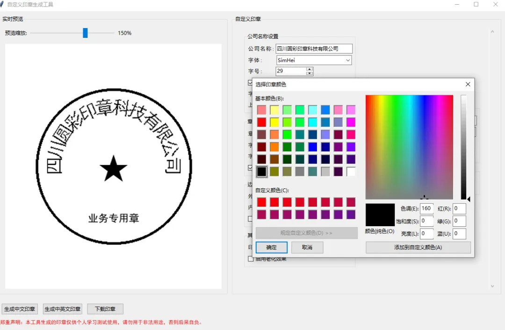
Task: Close the 选择印章颜色 color dialog
Action: 468,84
